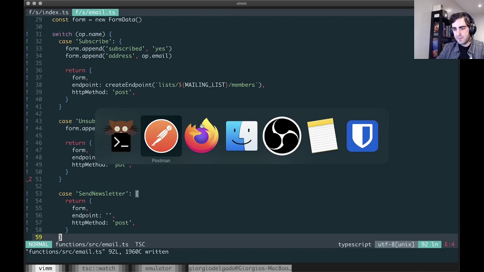Click the case 'Subscribe' line

click(x=90, y=41)
